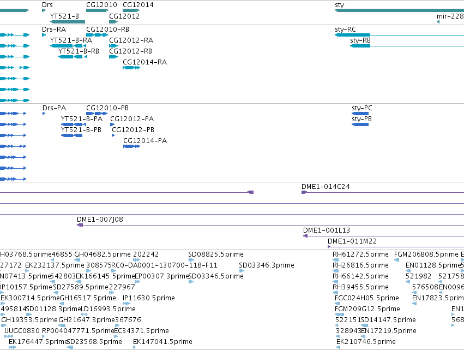Click the GH19353.5prime EST label
464x350 pixels.
click(29, 320)
